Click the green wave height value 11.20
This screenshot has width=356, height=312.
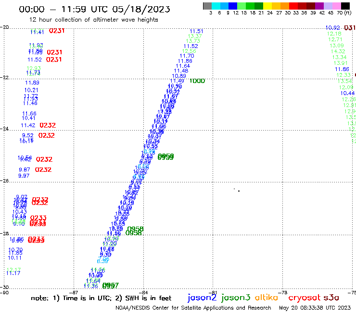109,244
